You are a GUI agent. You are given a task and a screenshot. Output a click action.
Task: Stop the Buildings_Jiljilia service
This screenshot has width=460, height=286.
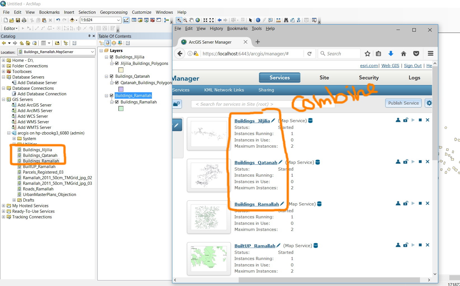pos(420,120)
